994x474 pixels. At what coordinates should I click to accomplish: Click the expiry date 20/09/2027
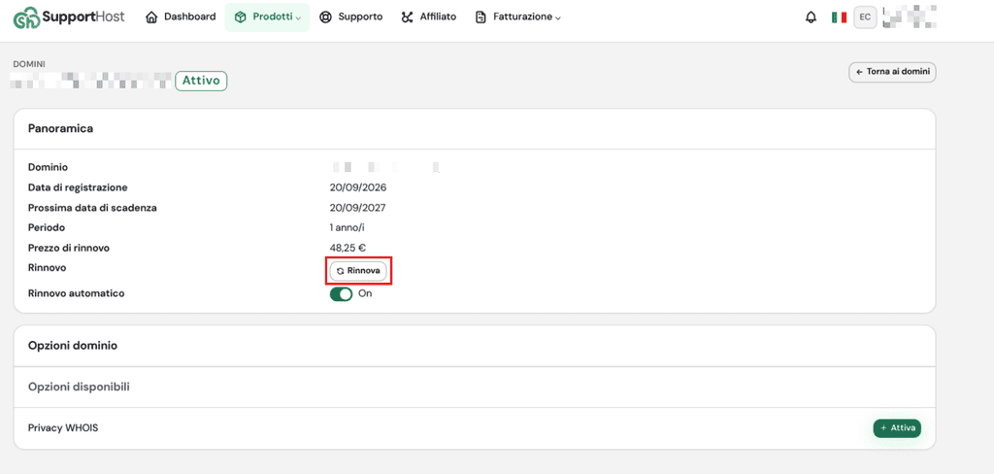[358, 208]
